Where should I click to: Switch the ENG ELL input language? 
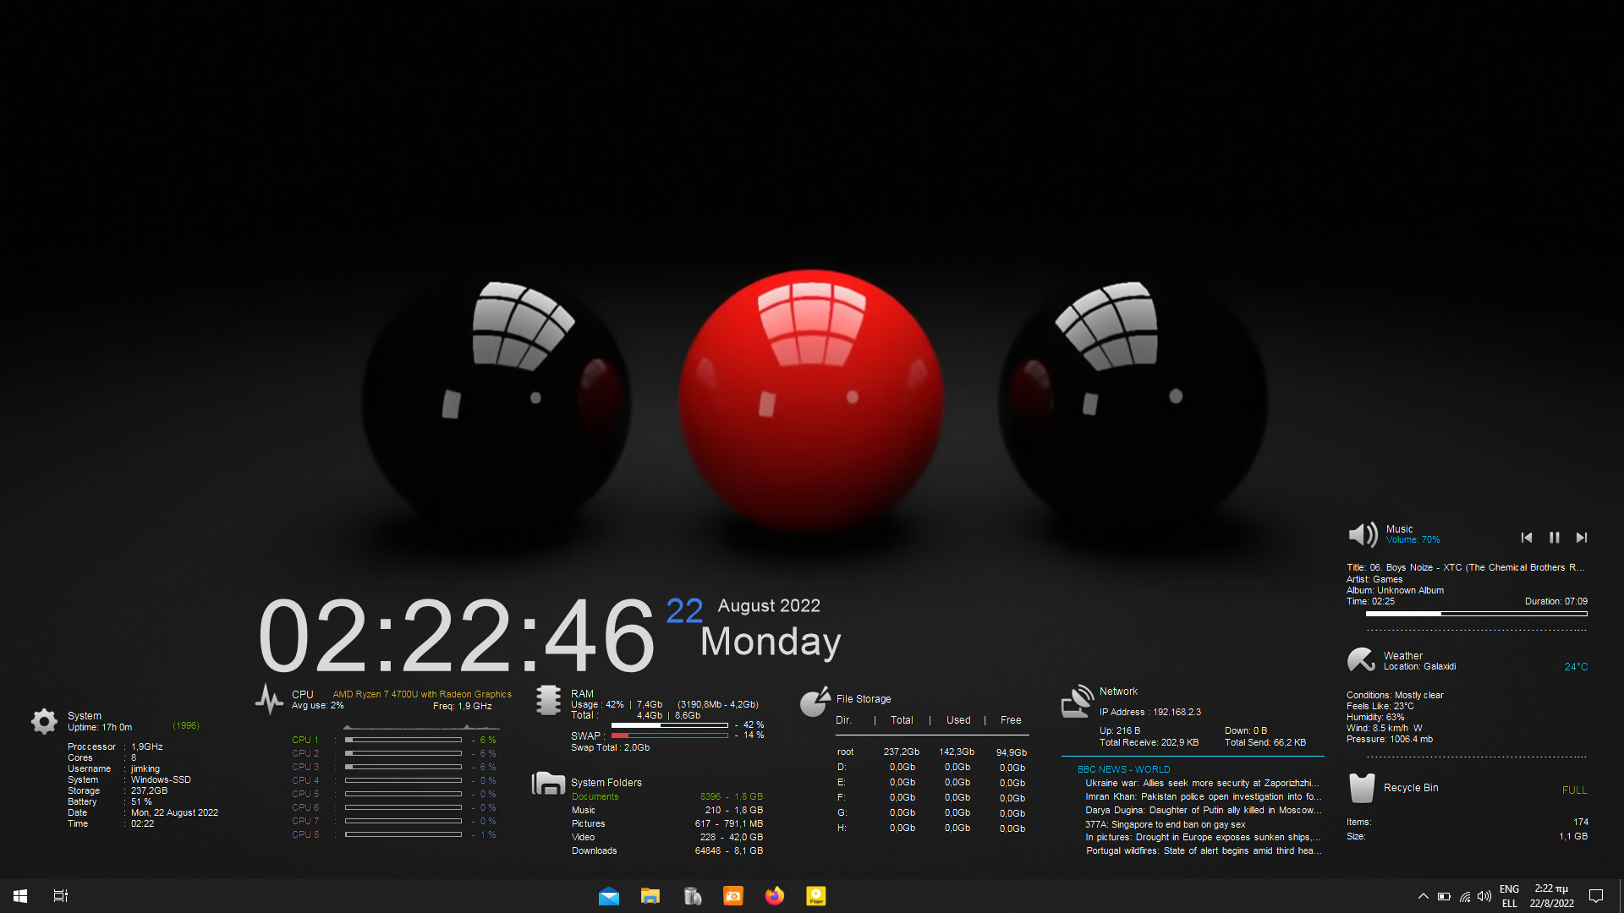tap(1510, 896)
